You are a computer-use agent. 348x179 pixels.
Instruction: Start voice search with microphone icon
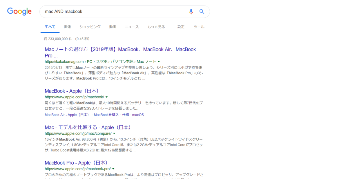coord(191,12)
